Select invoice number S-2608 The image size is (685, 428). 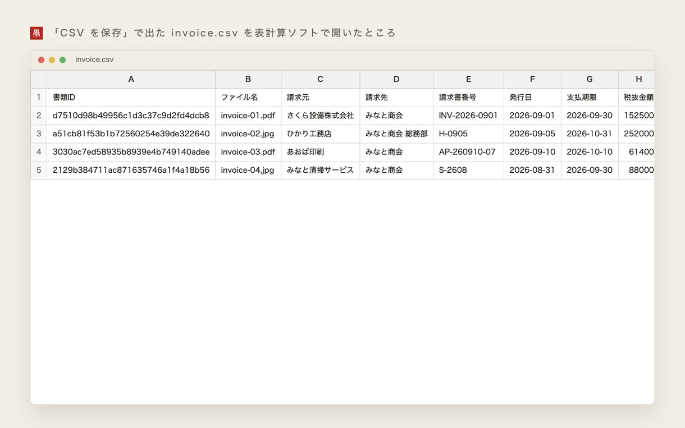click(468, 170)
